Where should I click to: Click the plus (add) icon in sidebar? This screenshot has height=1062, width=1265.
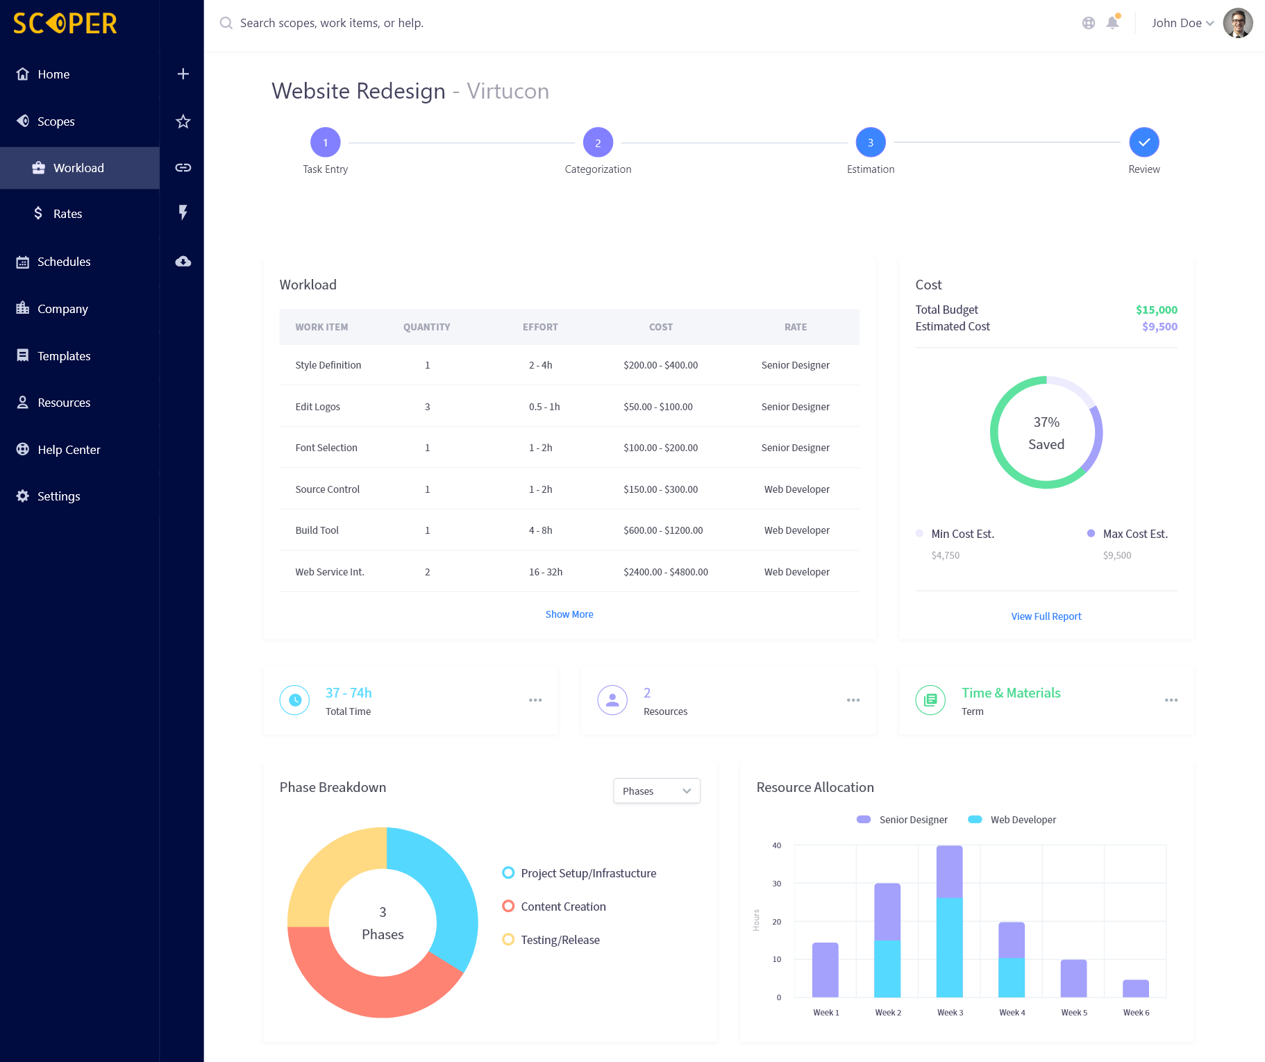(x=183, y=74)
